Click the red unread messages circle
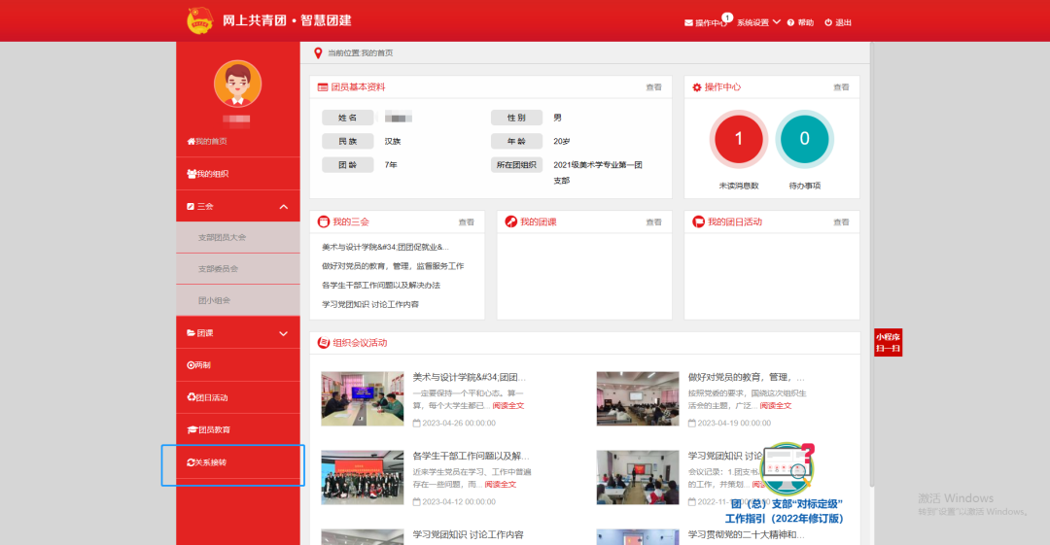Viewport: 1050px width, 545px height. 738,139
